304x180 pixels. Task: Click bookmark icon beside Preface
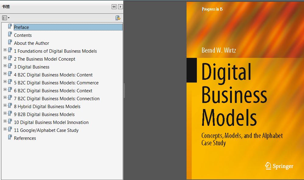10,26
